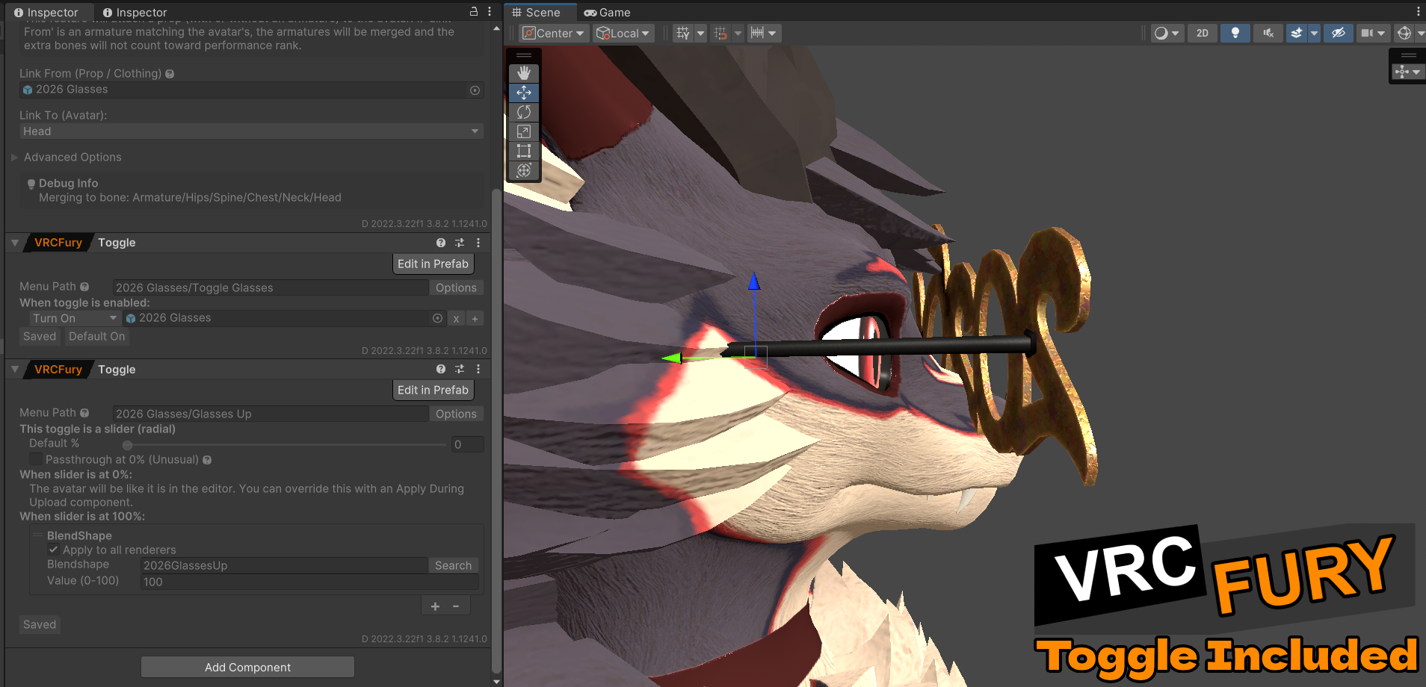Uncheck Apply to all renderers
Viewport: 1426px width, 687px height.
tap(54, 550)
